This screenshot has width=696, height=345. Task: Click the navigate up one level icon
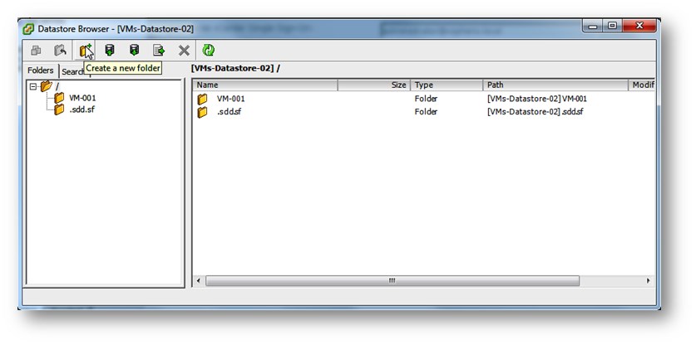[x=61, y=51]
